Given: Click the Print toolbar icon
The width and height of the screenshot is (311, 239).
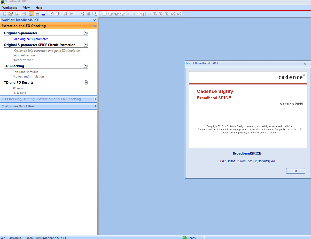Looking at the screenshot, I should pyautogui.click(x=24, y=14).
